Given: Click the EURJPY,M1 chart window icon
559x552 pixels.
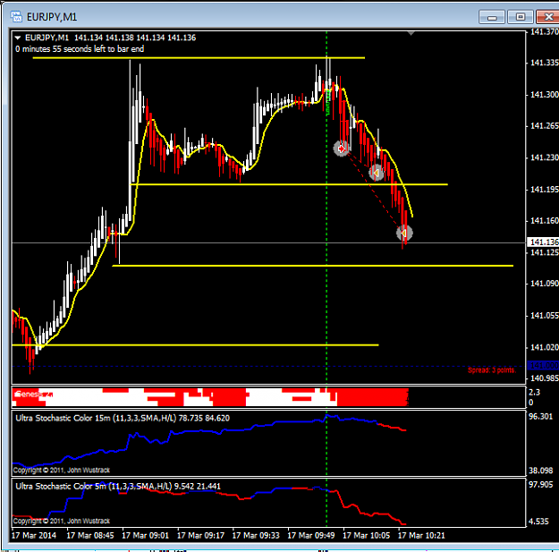Looking at the screenshot, I should pyautogui.click(x=16, y=17).
